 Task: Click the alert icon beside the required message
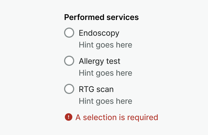point(68,117)
